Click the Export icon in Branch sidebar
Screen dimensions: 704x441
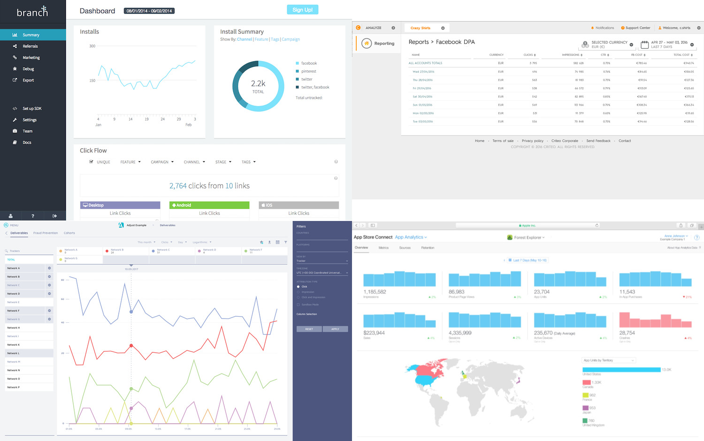tap(15, 80)
